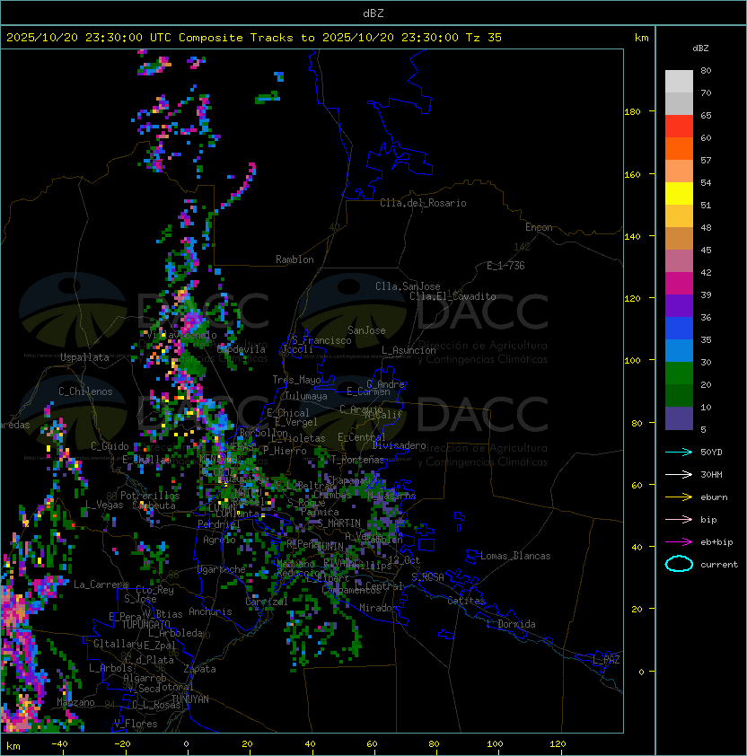Click the 'Tz 35' text in header
Viewport: 747px width, 756px height.
[x=484, y=38]
